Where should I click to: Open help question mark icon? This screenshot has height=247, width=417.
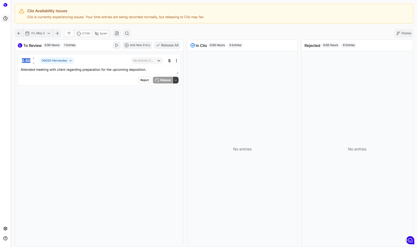coord(5,238)
